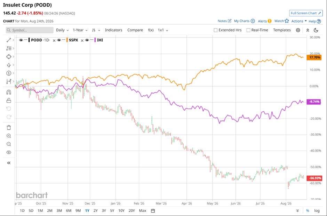Switch axis to percent scale
The image size is (327, 216).
pos(308,210)
